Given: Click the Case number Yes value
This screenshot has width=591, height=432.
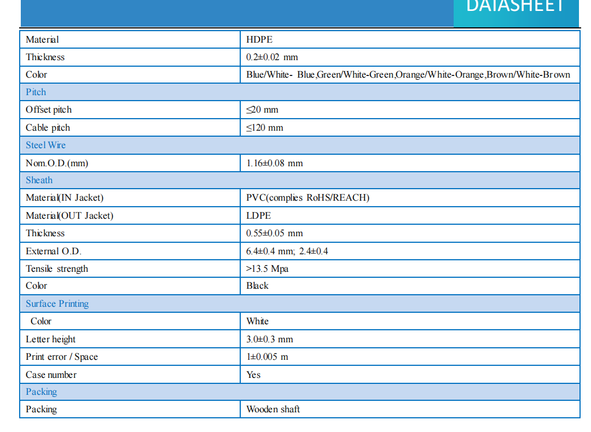Looking at the screenshot, I should tap(253, 375).
